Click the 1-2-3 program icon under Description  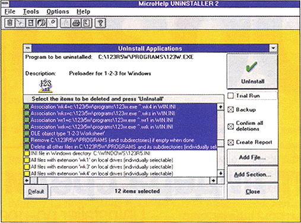(46, 86)
